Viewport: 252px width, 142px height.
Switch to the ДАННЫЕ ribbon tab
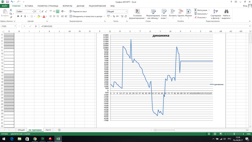coord(80,6)
